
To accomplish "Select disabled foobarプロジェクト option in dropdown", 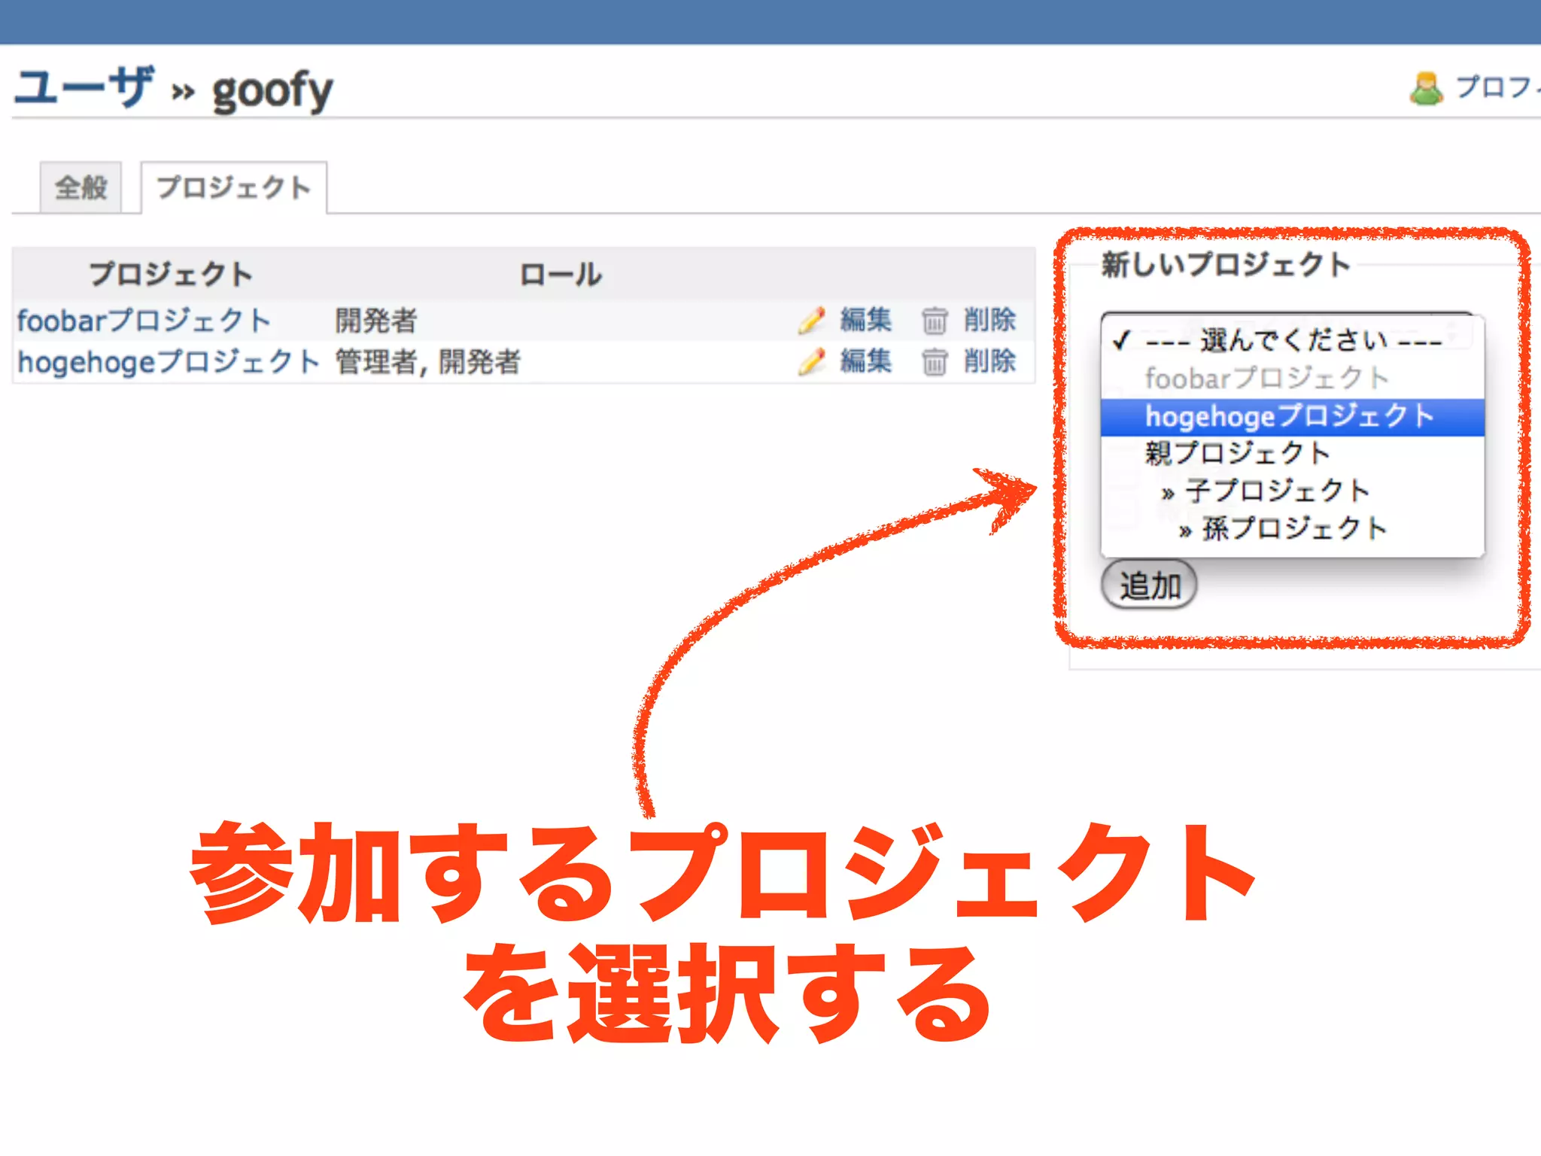I will (x=1292, y=379).
